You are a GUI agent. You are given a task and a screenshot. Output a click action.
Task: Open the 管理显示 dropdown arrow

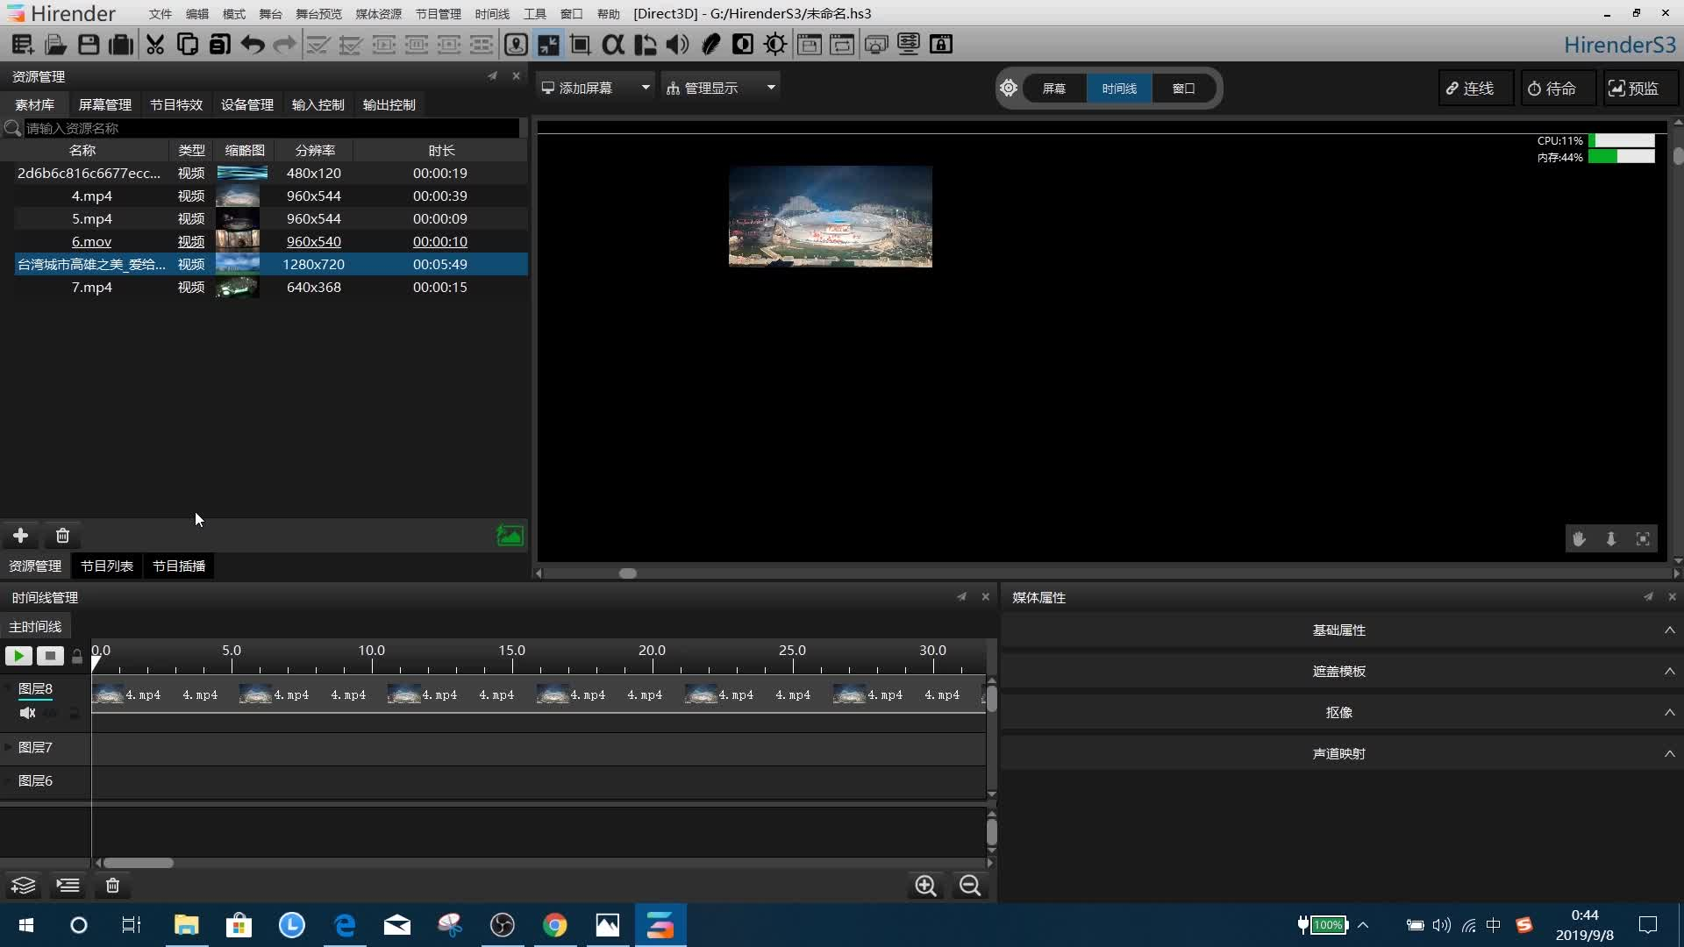tap(771, 88)
